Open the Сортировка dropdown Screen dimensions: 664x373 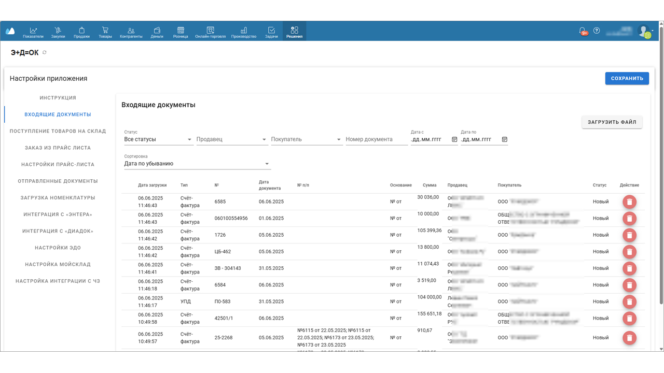267,164
